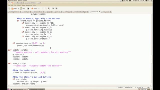Switch to the free_guy.py tab
Image resolution: width=160 pixels, height=90 pixels.
pos(106,12)
